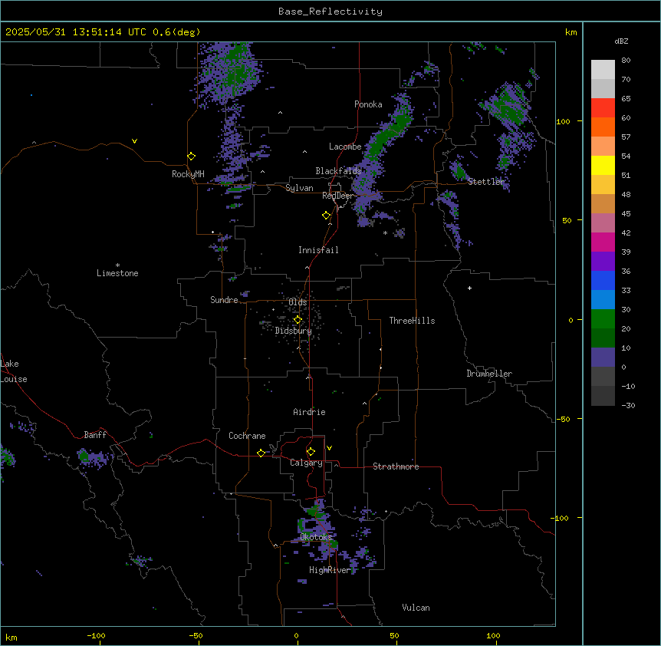Click the 65 dBZ red swatch

point(603,108)
